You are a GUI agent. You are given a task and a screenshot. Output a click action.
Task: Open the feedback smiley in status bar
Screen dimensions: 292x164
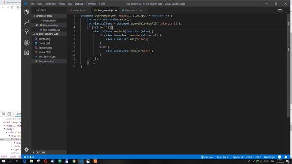[x=279, y=157]
